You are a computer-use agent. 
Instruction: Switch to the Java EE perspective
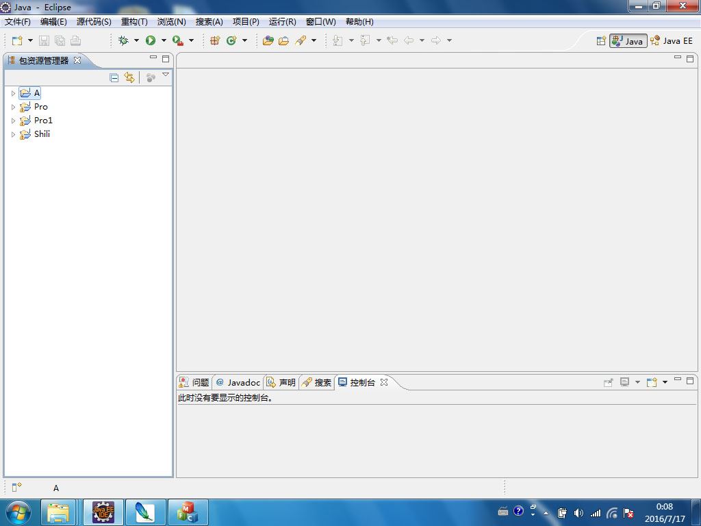(x=672, y=40)
